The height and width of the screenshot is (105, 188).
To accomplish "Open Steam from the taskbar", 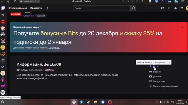I will [88, 102].
